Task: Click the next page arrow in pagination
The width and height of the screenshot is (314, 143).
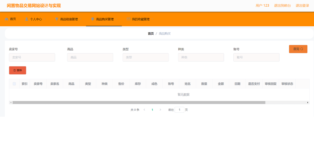Action: click(x=160, y=110)
